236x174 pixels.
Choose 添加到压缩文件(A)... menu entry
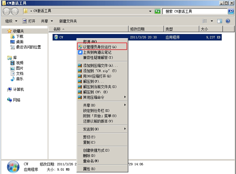[x=102, y=66]
